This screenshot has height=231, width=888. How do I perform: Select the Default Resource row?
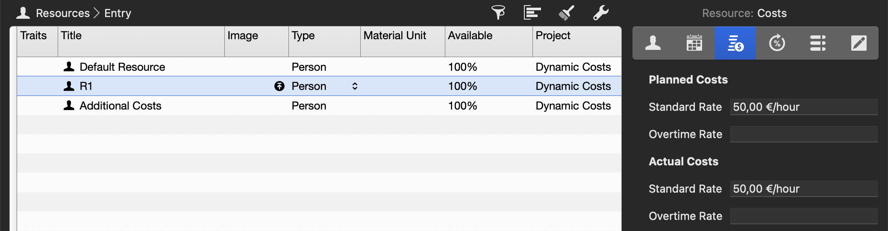point(122,67)
